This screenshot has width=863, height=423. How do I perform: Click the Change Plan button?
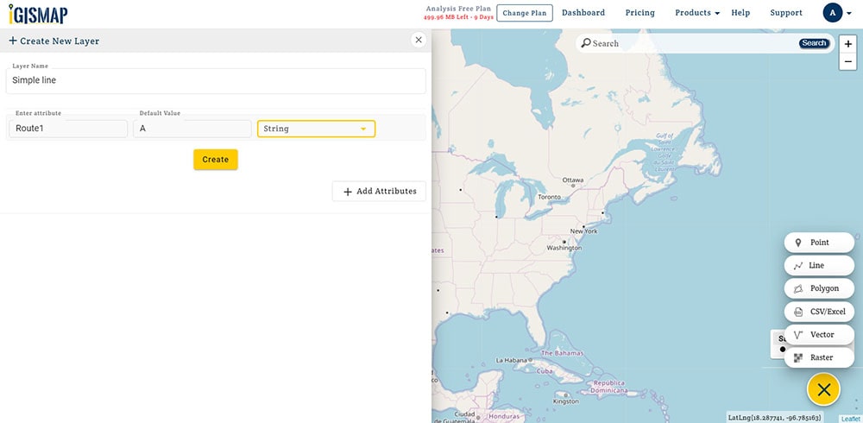(x=524, y=13)
